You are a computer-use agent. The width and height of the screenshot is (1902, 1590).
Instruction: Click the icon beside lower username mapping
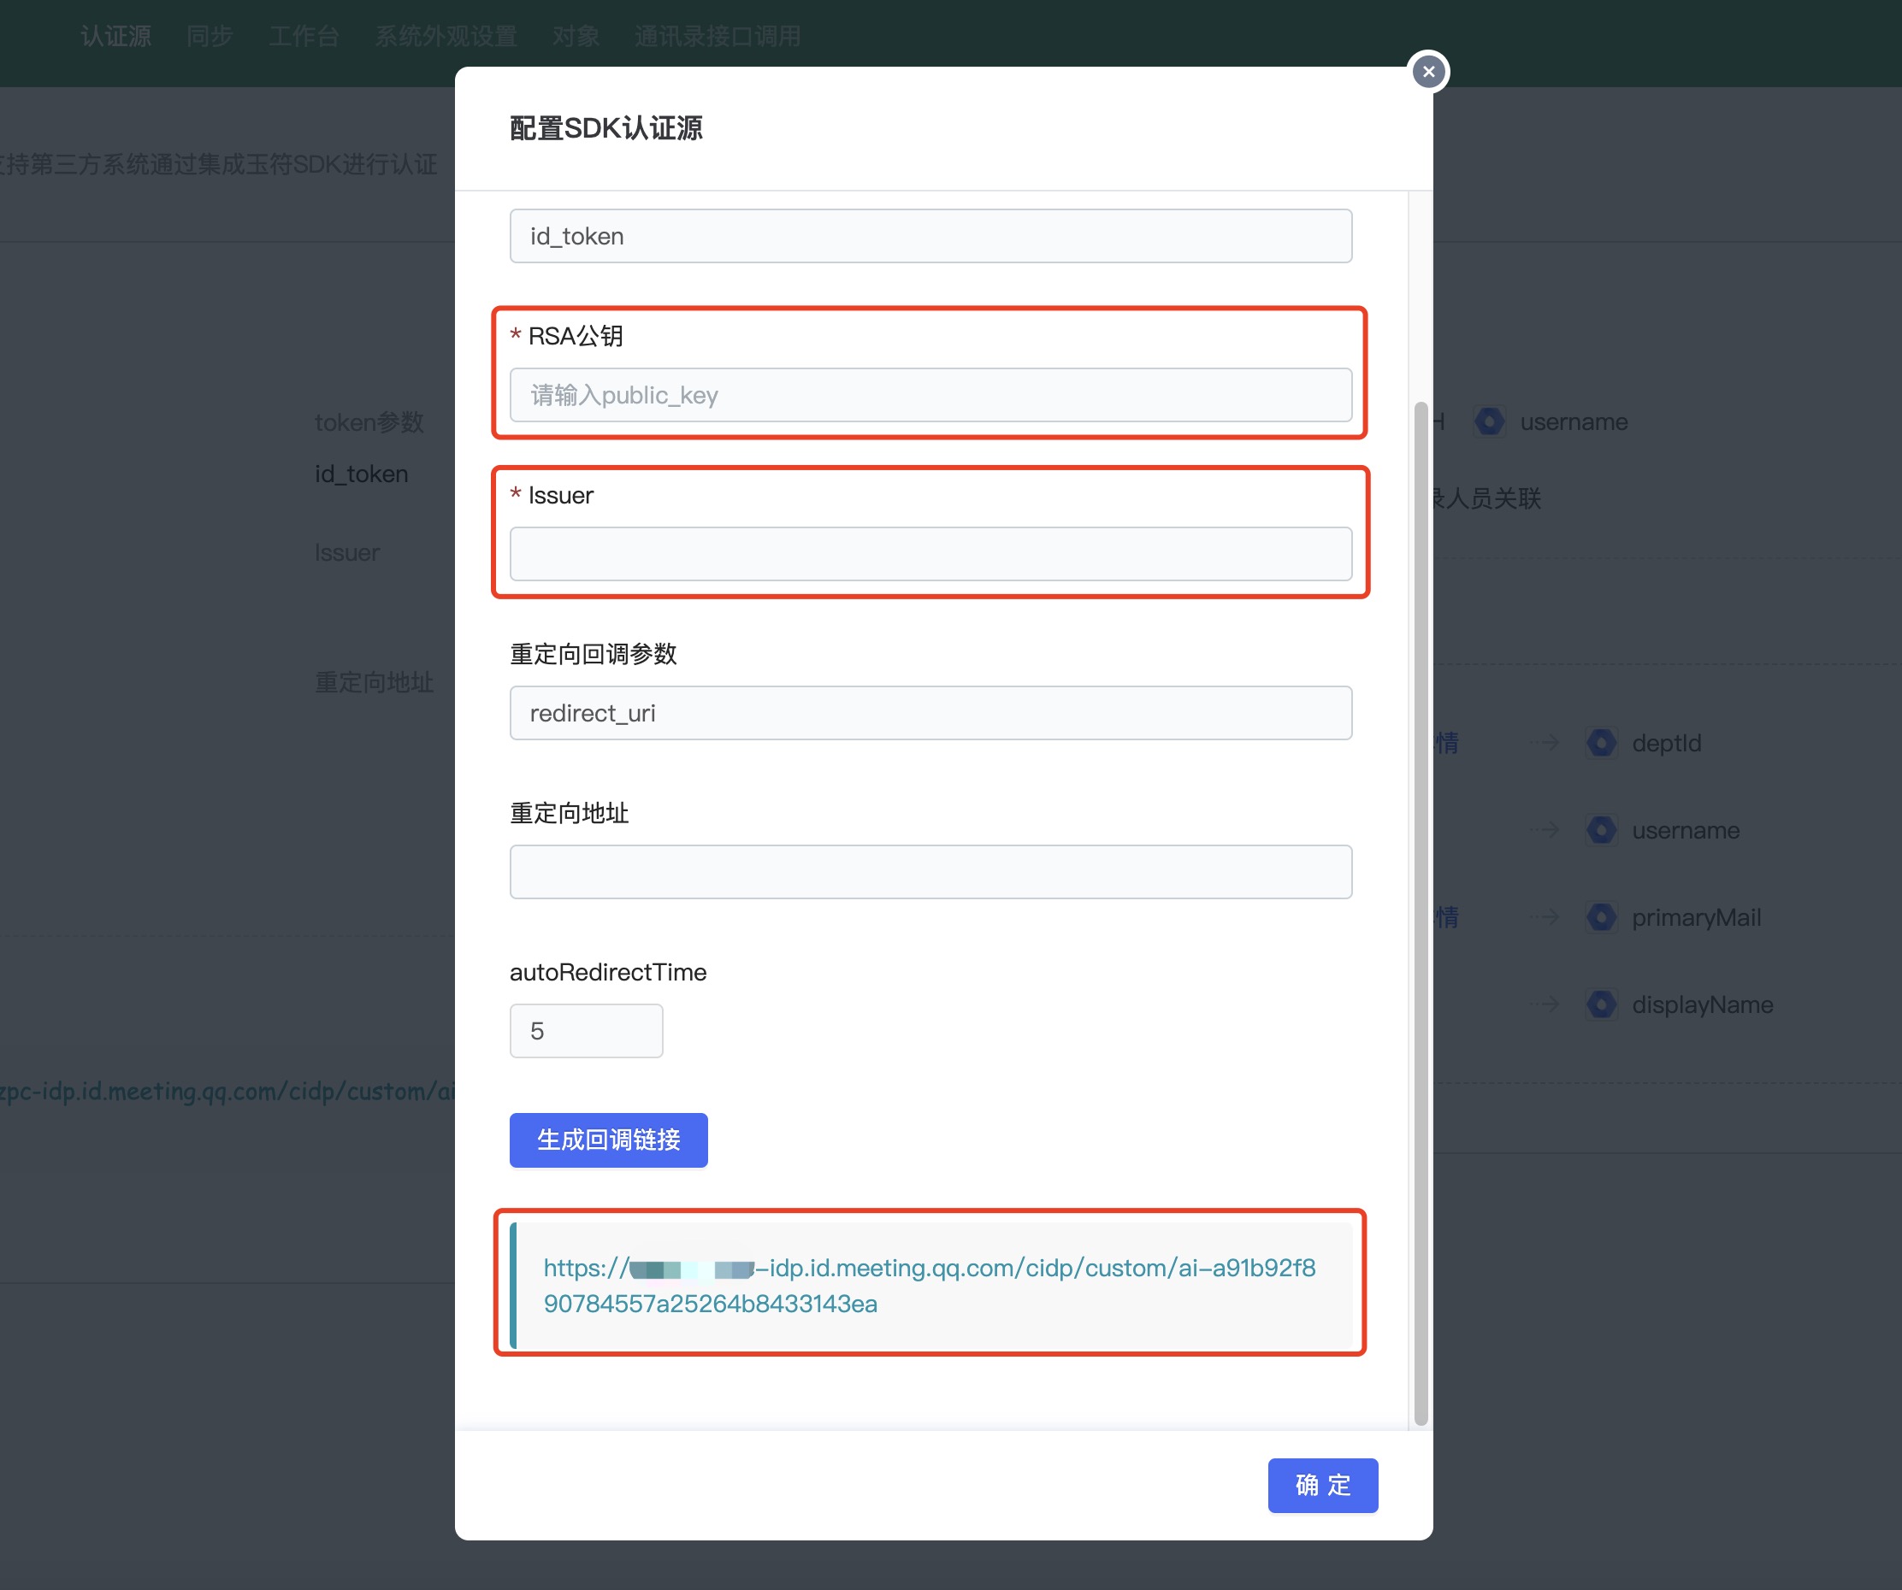click(1601, 829)
